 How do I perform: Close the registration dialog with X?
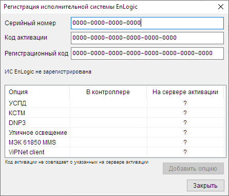[x=221, y=7]
